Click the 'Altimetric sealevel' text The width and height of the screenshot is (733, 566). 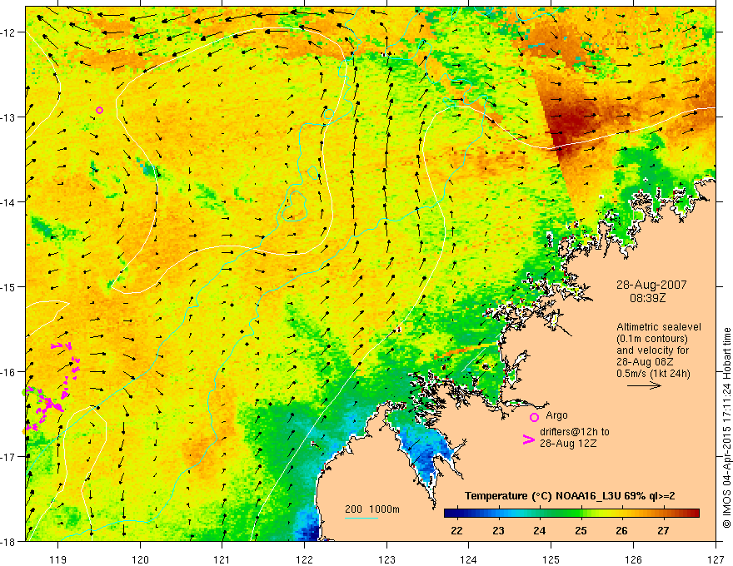[x=659, y=327]
